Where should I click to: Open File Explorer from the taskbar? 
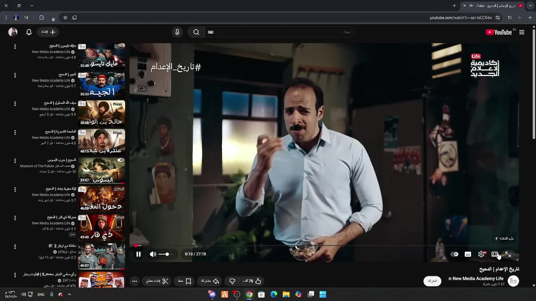click(x=286, y=294)
